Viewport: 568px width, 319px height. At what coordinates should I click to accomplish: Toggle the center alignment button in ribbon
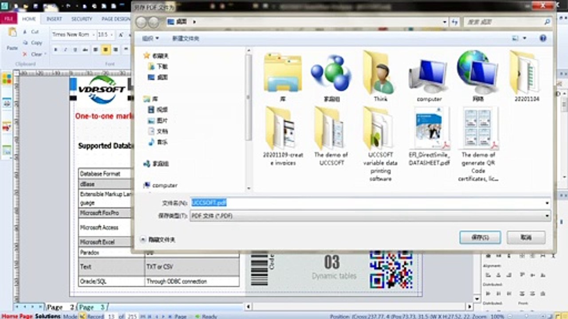106,50
